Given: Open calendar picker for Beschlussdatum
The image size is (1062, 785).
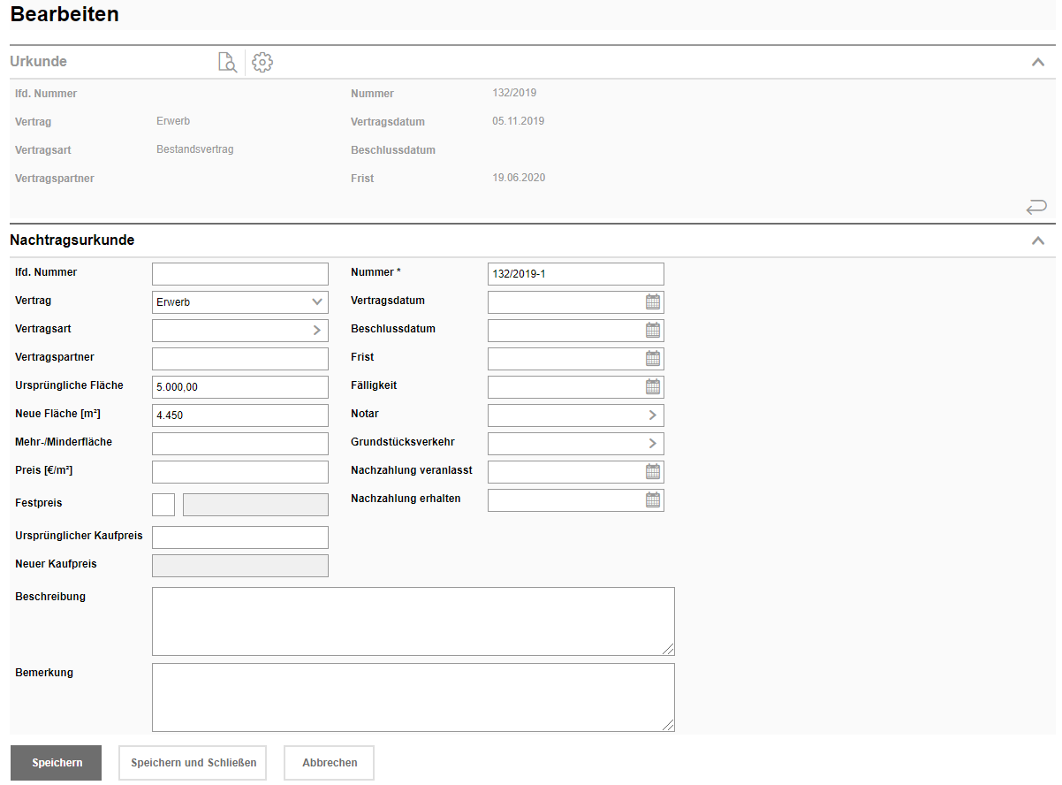Looking at the screenshot, I should pos(653,330).
